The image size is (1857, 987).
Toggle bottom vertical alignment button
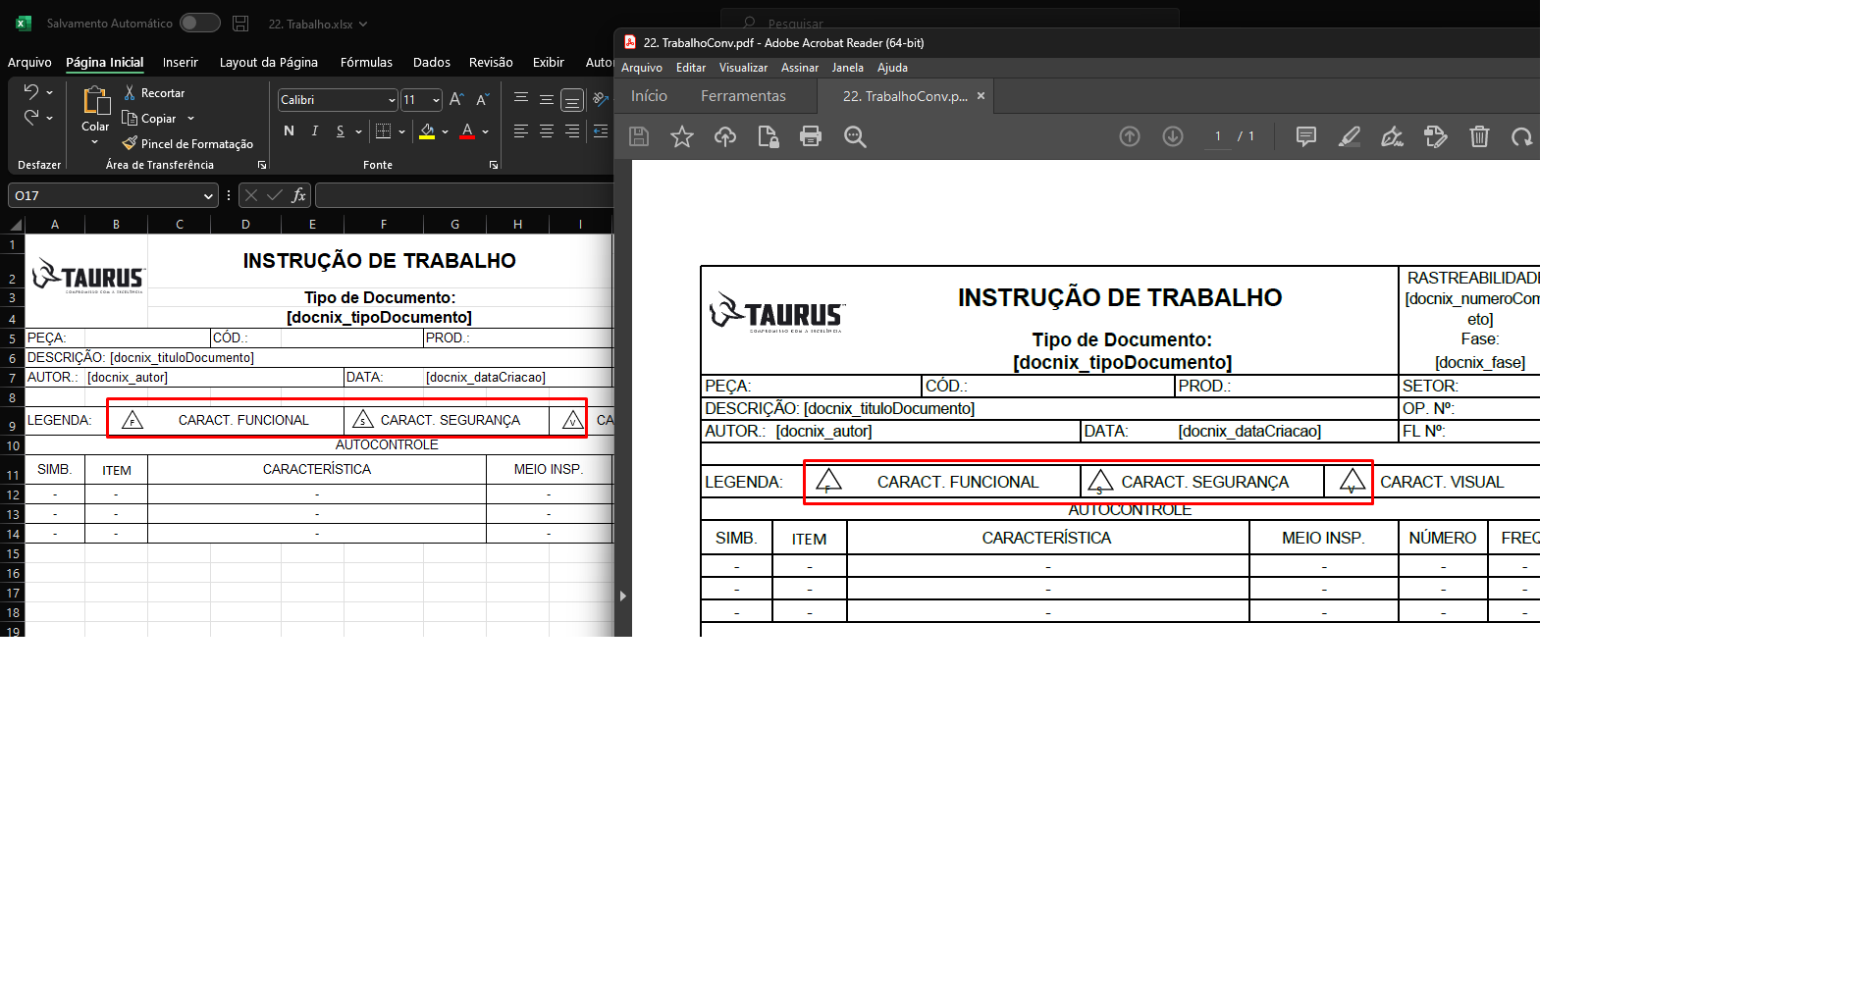[572, 99]
